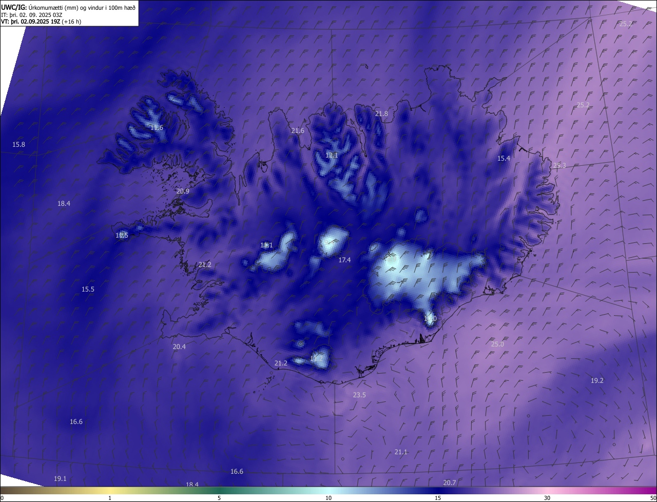Select the 15.5 value west of Iceland
Viewport: 657px width, 502px height.
click(88, 289)
